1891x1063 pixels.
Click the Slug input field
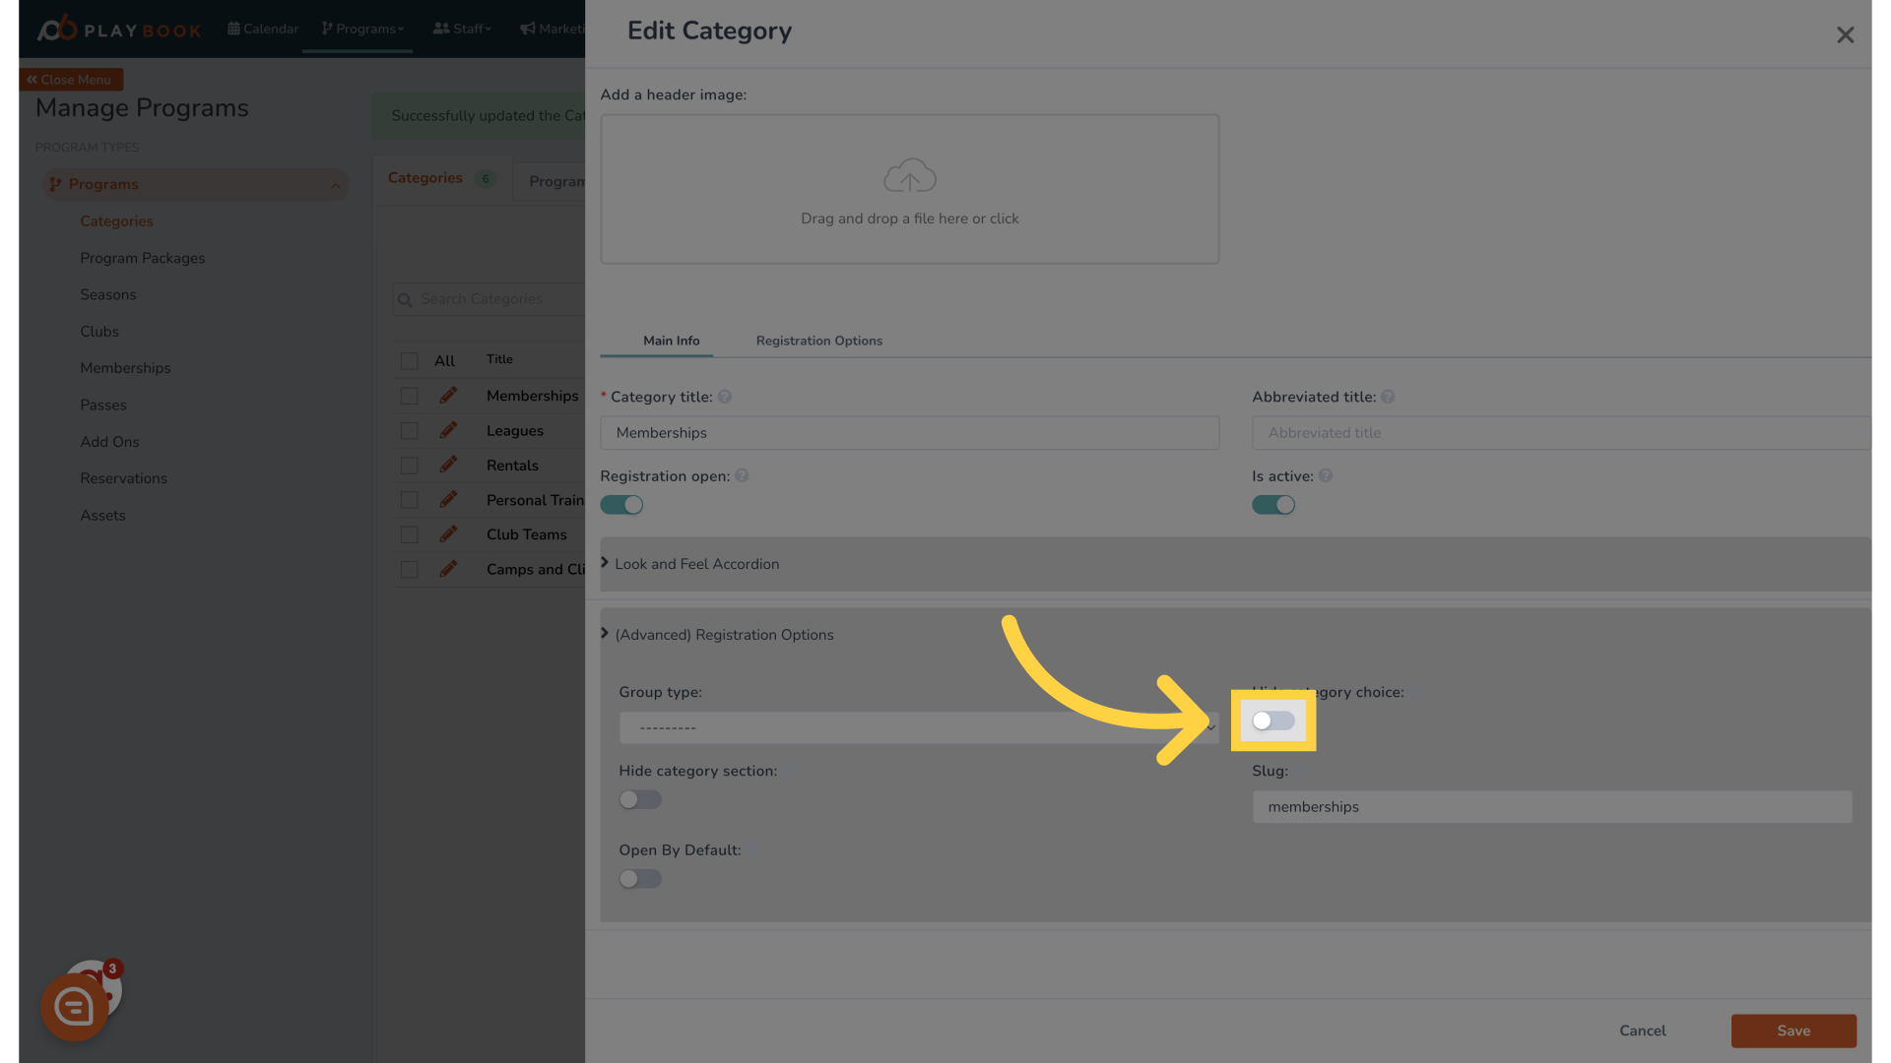[x=1551, y=807]
